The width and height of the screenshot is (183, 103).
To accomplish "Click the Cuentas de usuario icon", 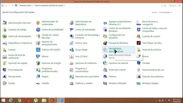I will pyautogui.click(x=138, y=36).
